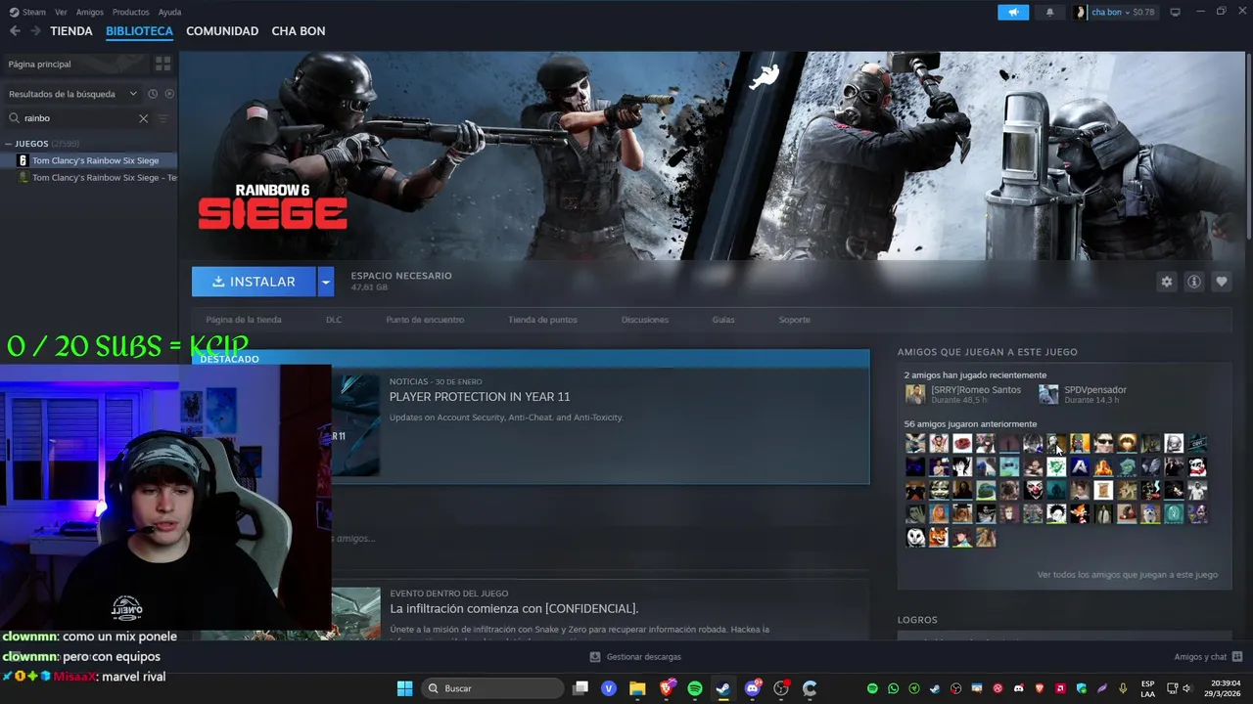Show ready-to-play games filter icon
The width and height of the screenshot is (1253, 704).
pos(169,94)
